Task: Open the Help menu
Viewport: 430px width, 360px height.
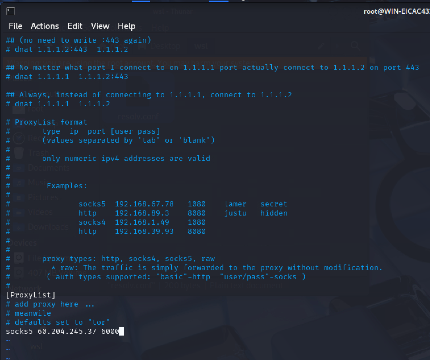Action: (126, 26)
